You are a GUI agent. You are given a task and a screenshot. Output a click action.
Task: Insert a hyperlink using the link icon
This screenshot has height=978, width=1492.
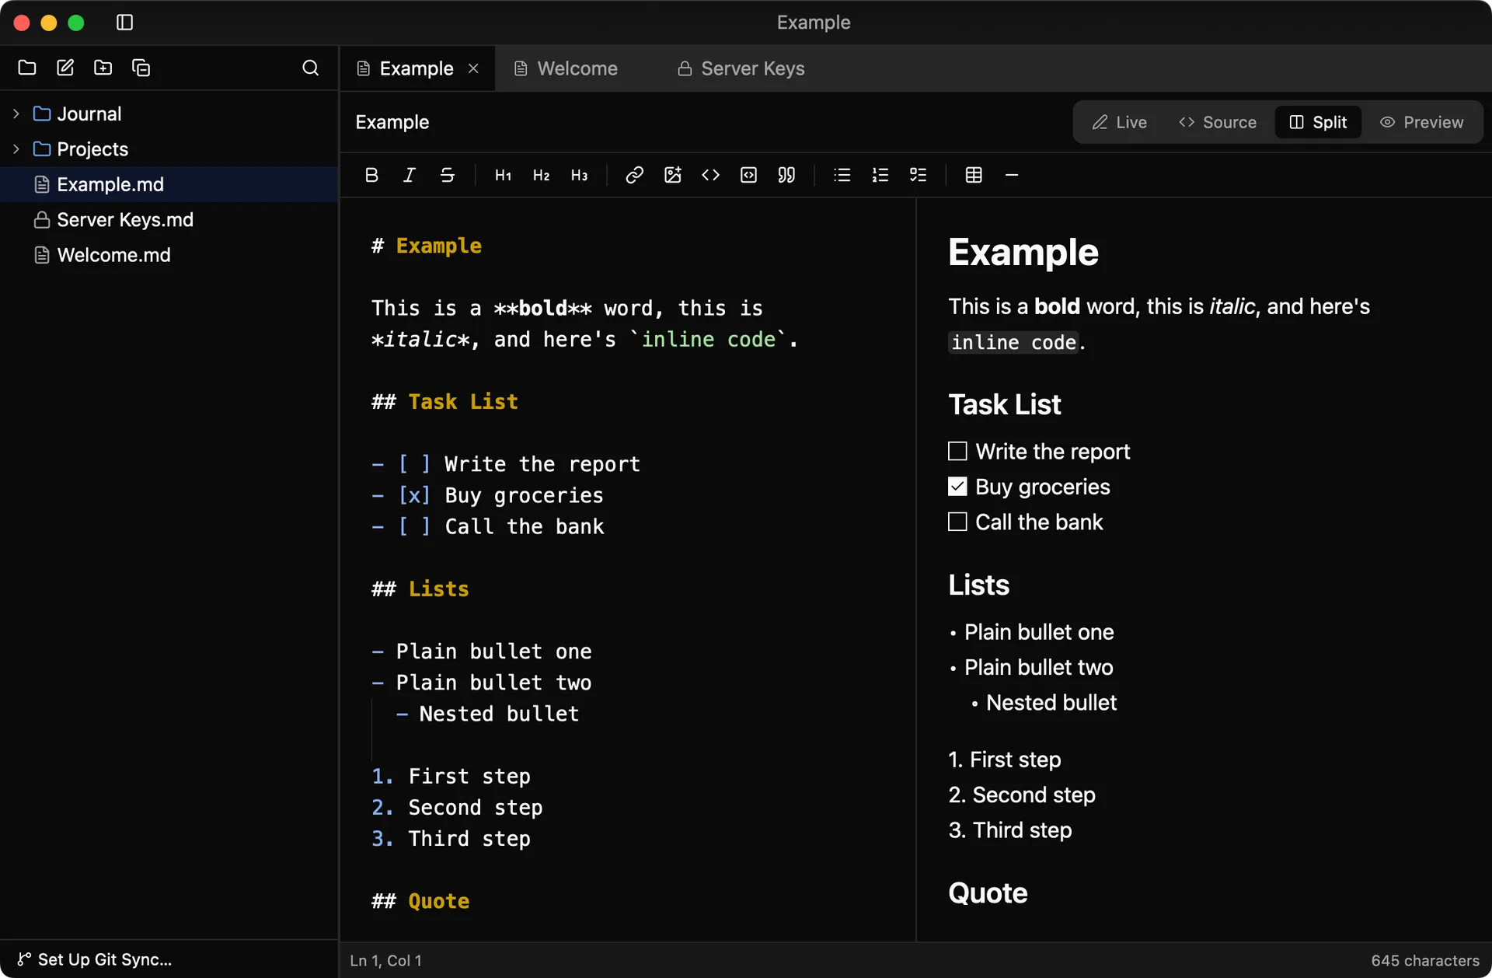634,175
